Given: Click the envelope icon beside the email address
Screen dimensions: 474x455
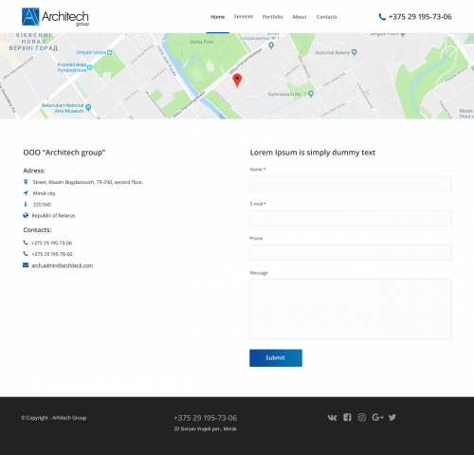Looking at the screenshot, I should (x=26, y=264).
